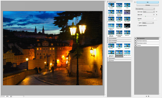Delete the effect layer trash icon
This screenshot has width=162, height=98.
(x=148, y=96)
